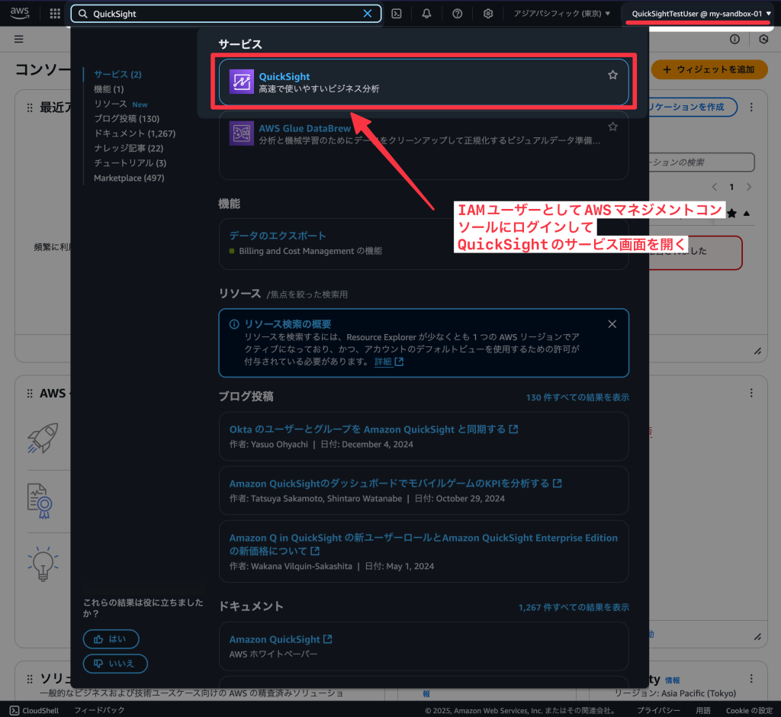
Task: Click the certificate training icon
Action: pos(40,500)
